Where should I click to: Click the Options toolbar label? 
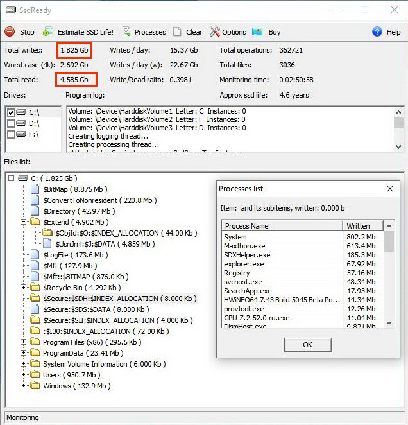(234, 32)
